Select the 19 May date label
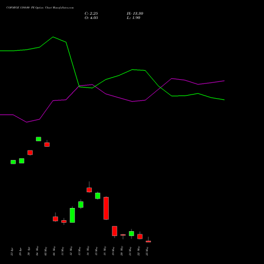The image size is (264, 264). 114,251
